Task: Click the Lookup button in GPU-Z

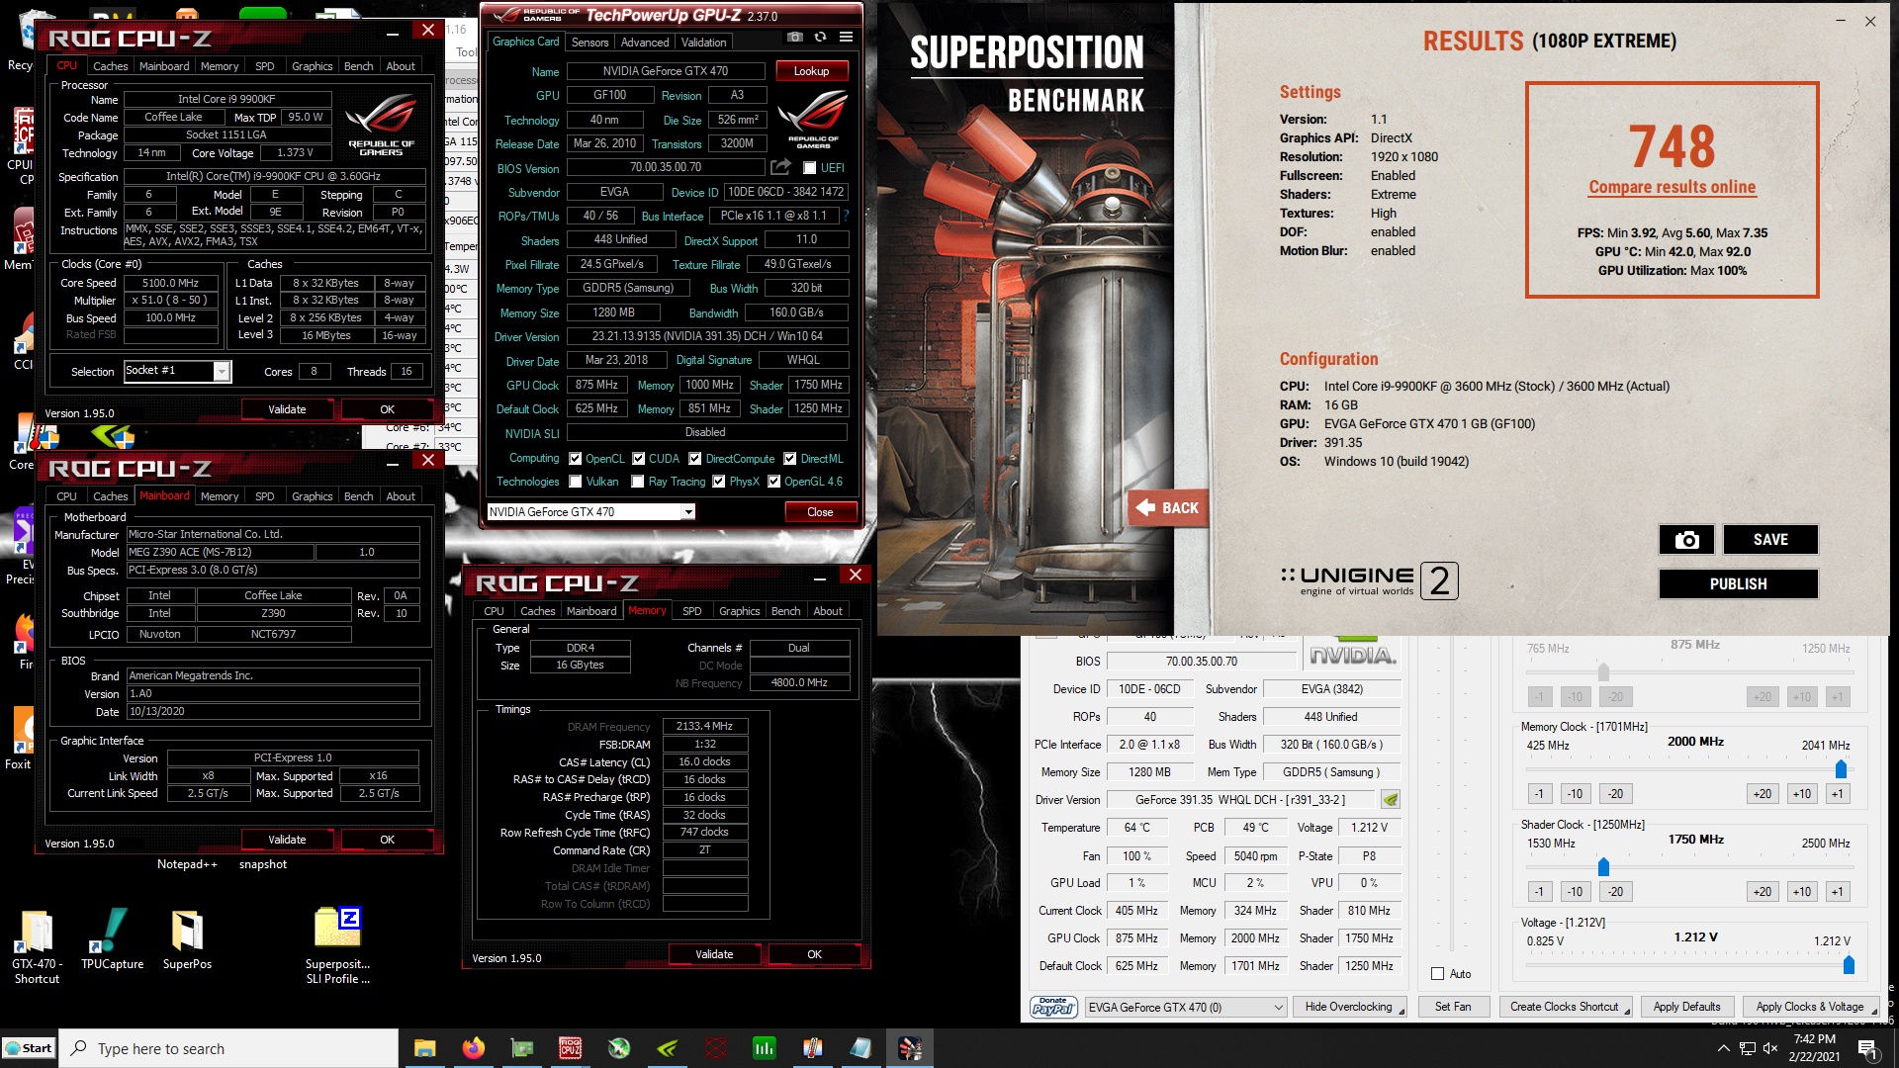Action: tap(811, 71)
